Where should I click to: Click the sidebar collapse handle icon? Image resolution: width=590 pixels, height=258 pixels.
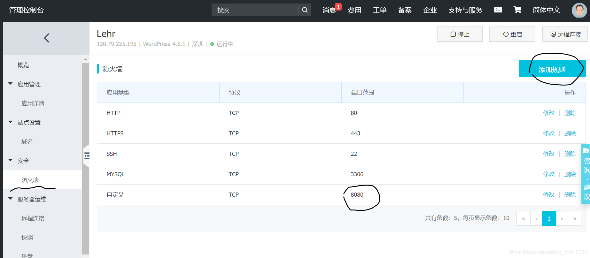coord(87,156)
